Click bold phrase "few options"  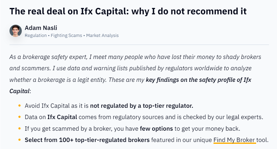[x=156, y=129]
